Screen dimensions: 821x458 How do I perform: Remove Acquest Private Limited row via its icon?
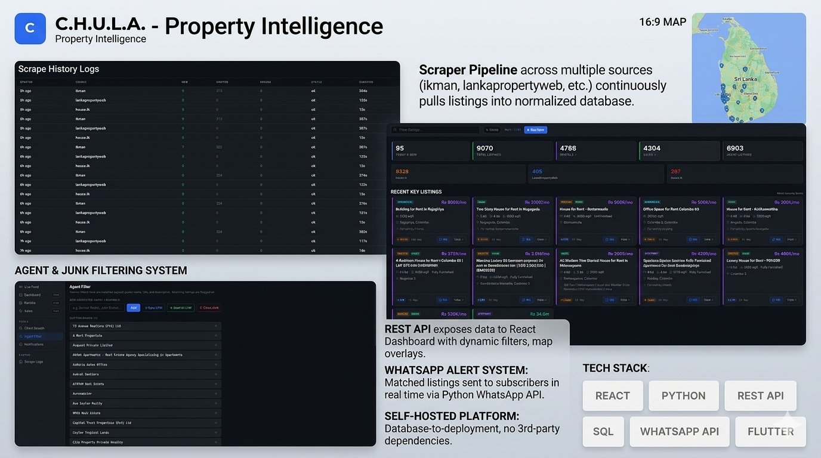pos(216,345)
